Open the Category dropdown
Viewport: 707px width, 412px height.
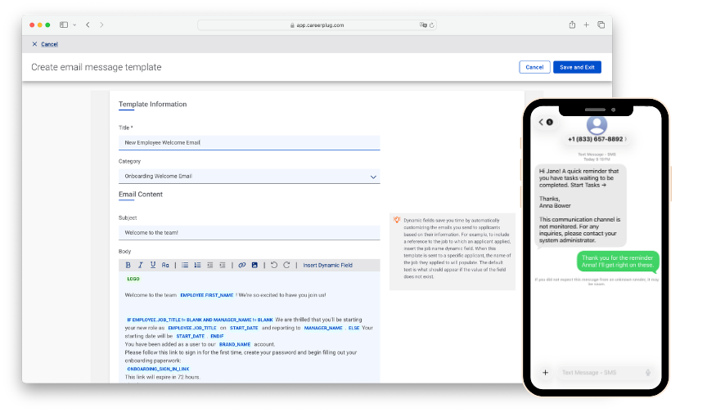click(250, 177)
